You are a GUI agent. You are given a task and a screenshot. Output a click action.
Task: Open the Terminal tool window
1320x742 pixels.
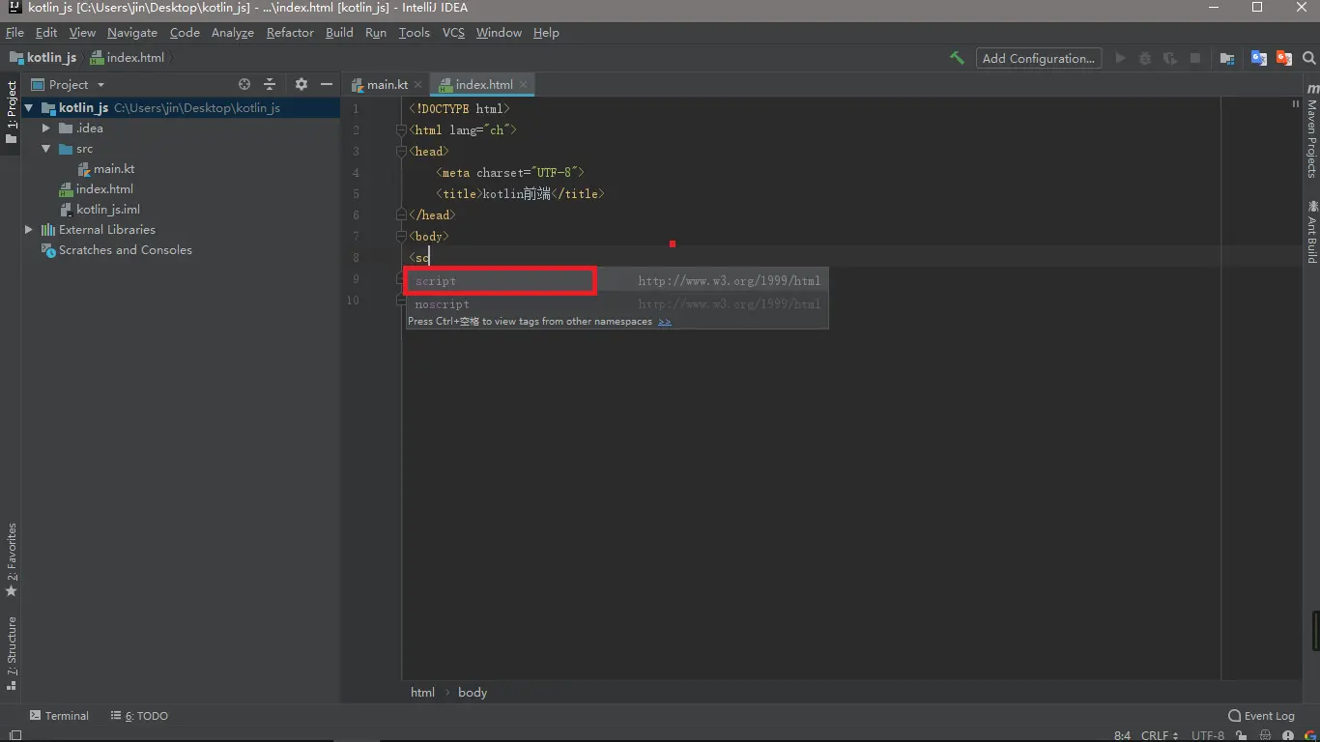point(59,716)
